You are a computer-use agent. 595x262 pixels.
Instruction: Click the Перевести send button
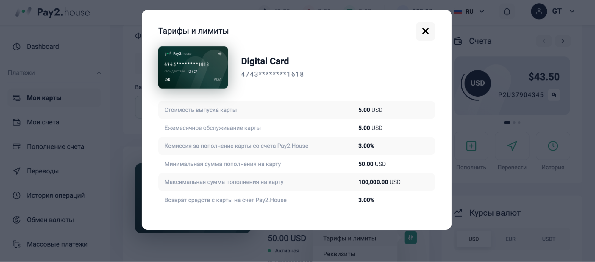512,146
